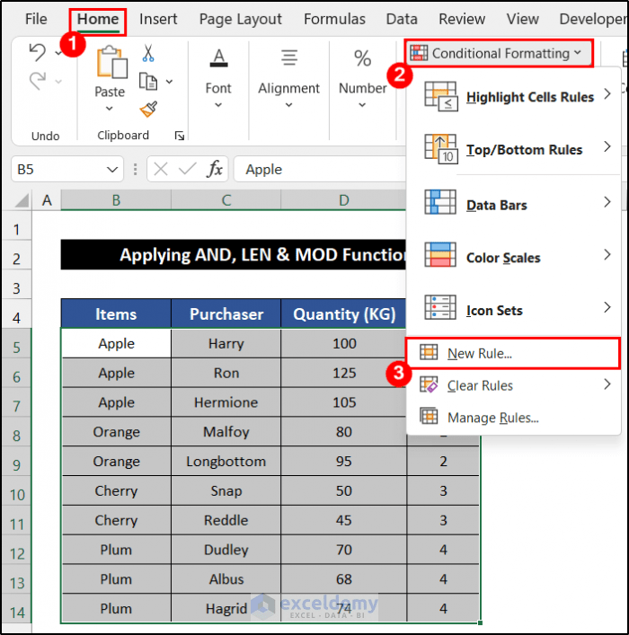Select column B header
The width and height of the screenshot is (629, 635).
click(116, 200)
